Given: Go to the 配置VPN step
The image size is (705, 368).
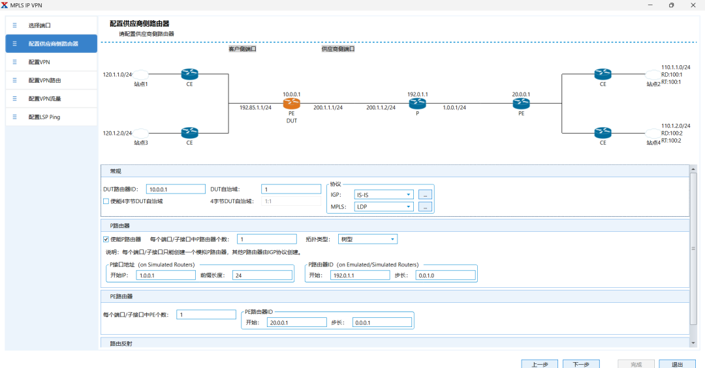Looking at the screenshot, I should [39, 62].
